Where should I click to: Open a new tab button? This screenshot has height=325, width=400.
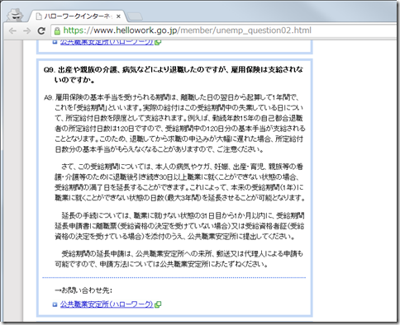pos(136,16)
